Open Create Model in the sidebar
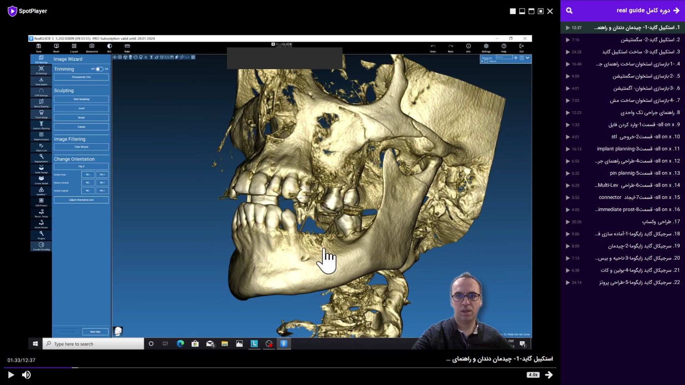The width and height of the screenshot is (685, 385). [41, 180]
